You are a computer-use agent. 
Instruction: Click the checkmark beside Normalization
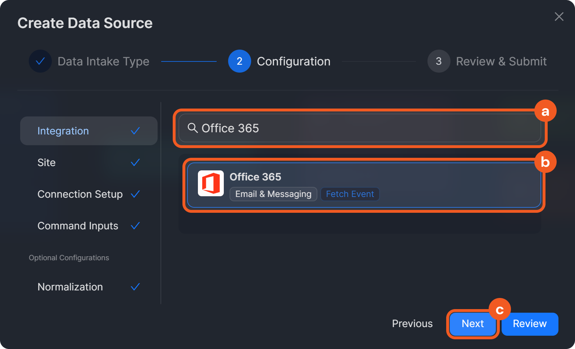click(135, 287)
